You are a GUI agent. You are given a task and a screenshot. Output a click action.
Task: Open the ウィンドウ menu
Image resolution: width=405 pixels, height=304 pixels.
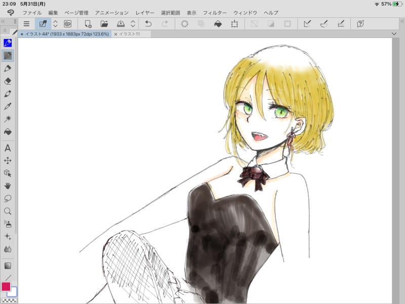point(245,13)
